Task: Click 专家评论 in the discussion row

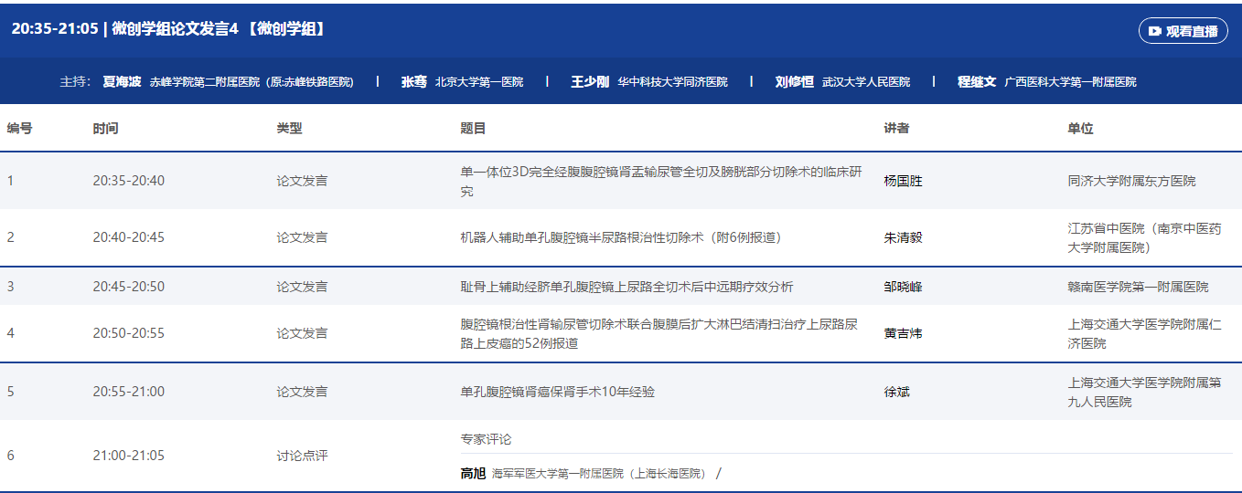Action: point(486,439)
